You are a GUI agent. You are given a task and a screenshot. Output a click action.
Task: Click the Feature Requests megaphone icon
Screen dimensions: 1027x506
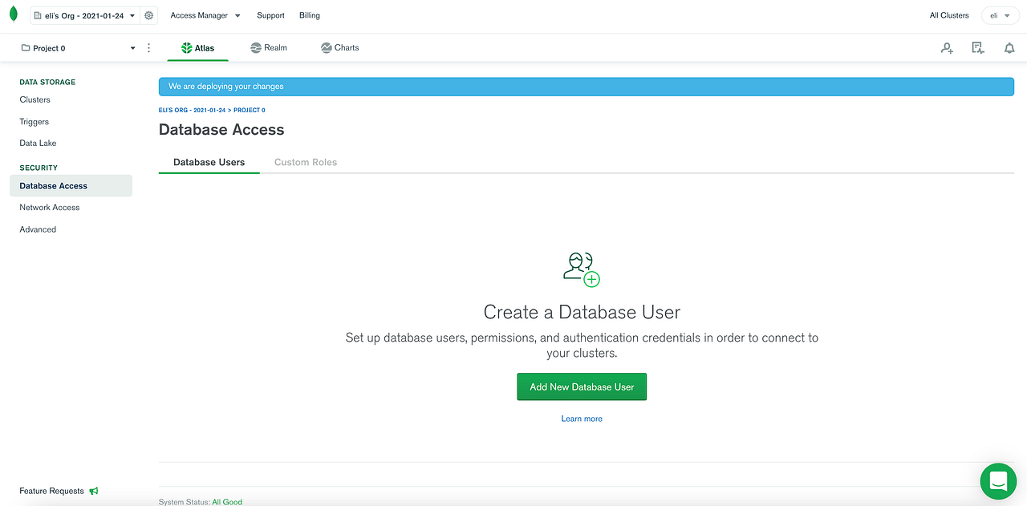(x=94, y=491)
